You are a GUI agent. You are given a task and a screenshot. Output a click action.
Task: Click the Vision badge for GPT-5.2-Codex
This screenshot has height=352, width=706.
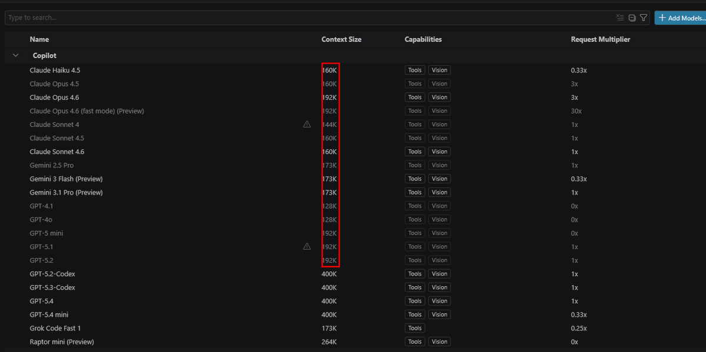point(439,274)
